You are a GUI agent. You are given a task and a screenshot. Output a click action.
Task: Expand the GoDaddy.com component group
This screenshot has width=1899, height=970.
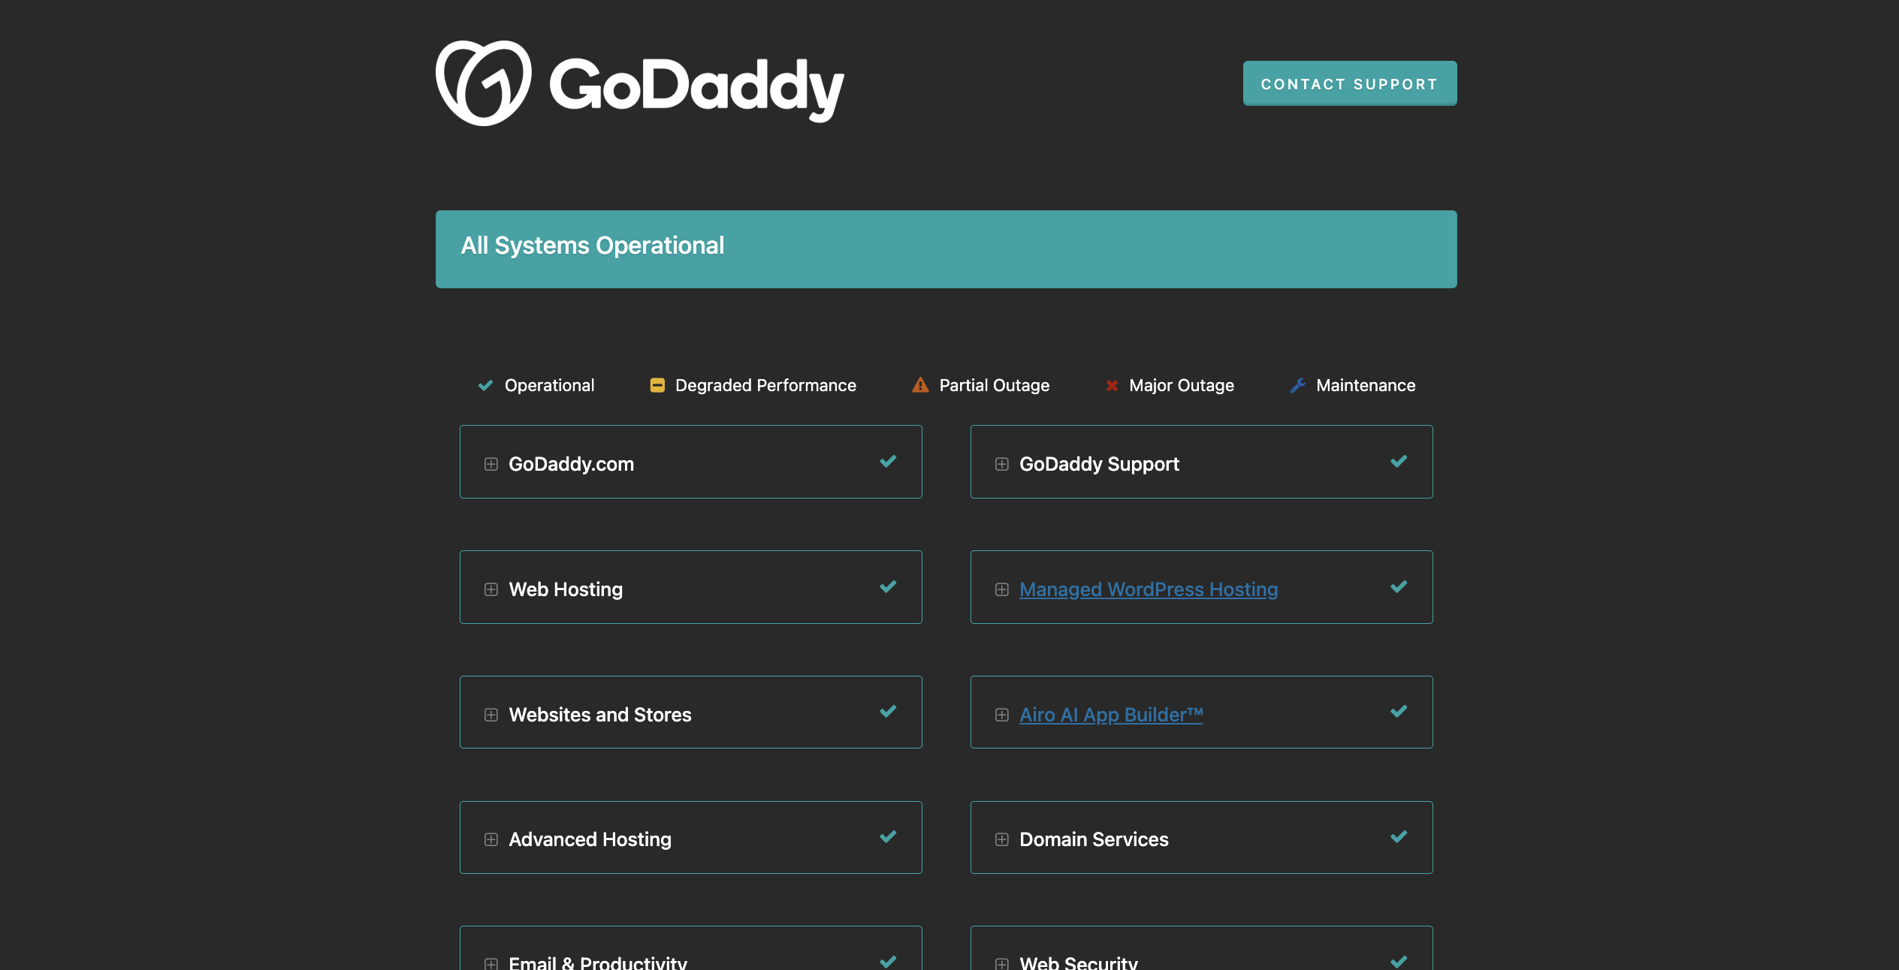(x=491, y=464)
